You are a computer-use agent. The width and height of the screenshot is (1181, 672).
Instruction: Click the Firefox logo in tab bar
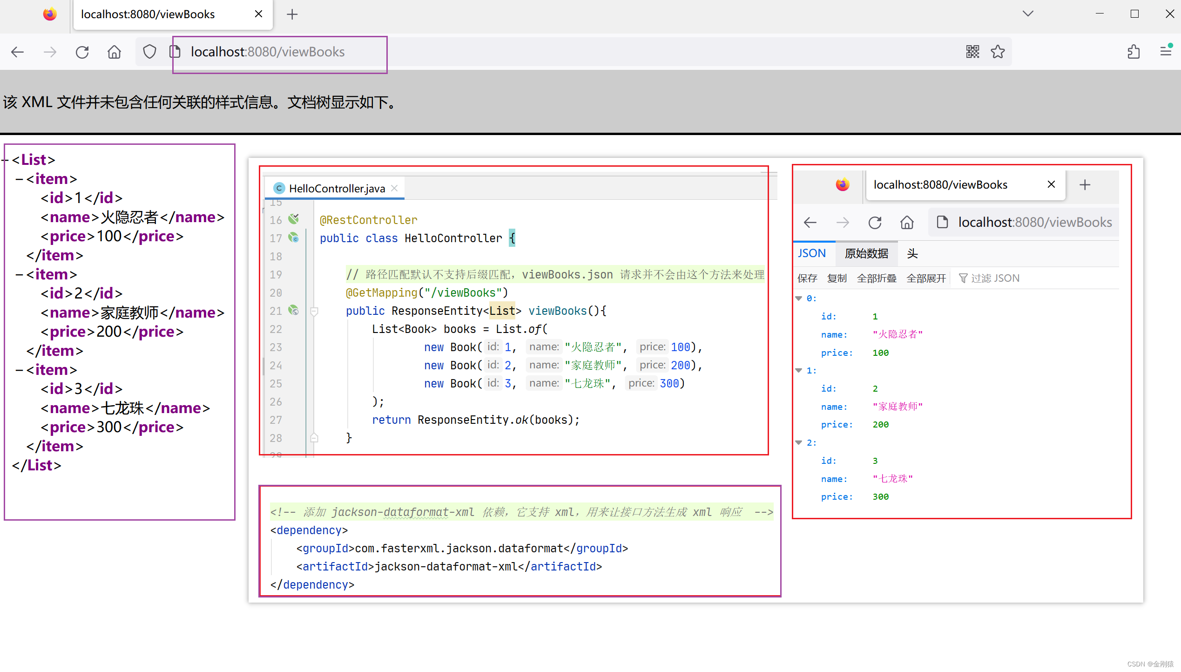(x=50, y=14)
